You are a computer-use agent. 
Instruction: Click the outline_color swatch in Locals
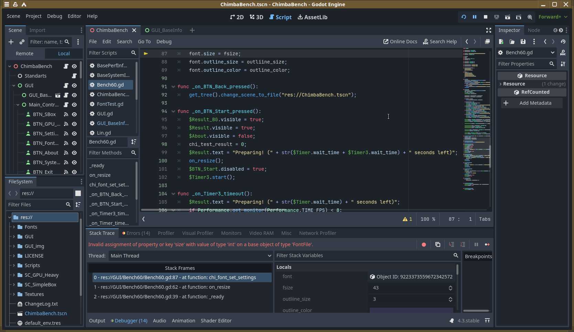pyautogui.click(x=411, y=310)
